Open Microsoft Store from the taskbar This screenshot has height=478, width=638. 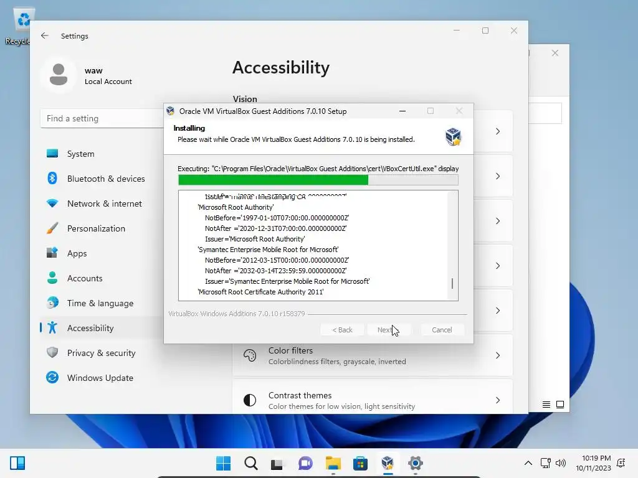click(x=360, y=463)
